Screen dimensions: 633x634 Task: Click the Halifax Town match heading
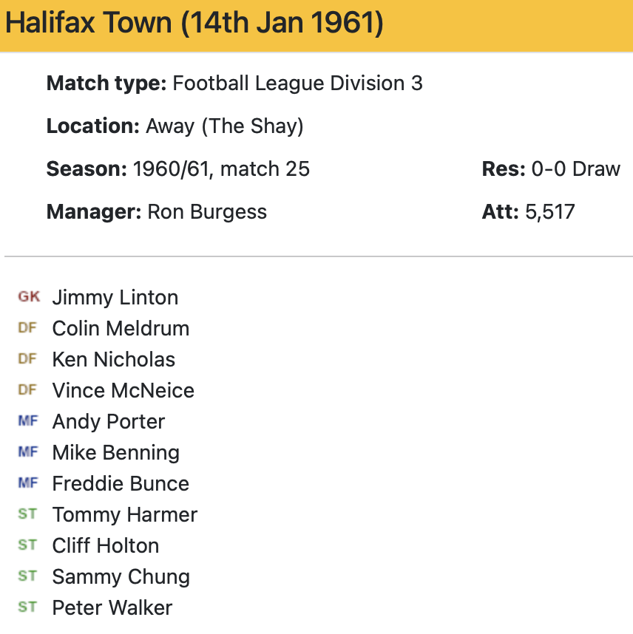pos(194,24)
